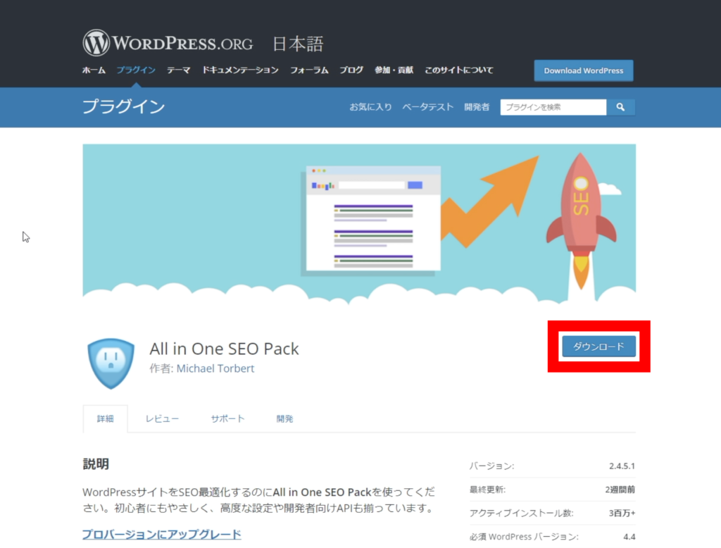Viewport: 721px width, 548px height.
Task: Open このサイトについて in the navigation
Action: click(459, 70)
